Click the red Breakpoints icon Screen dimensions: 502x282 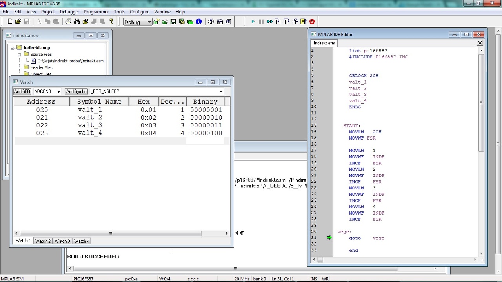312,22
